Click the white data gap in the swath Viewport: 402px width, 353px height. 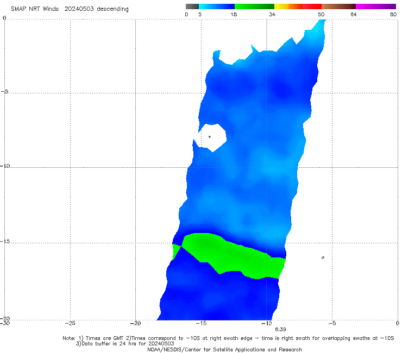click(211, 137)
